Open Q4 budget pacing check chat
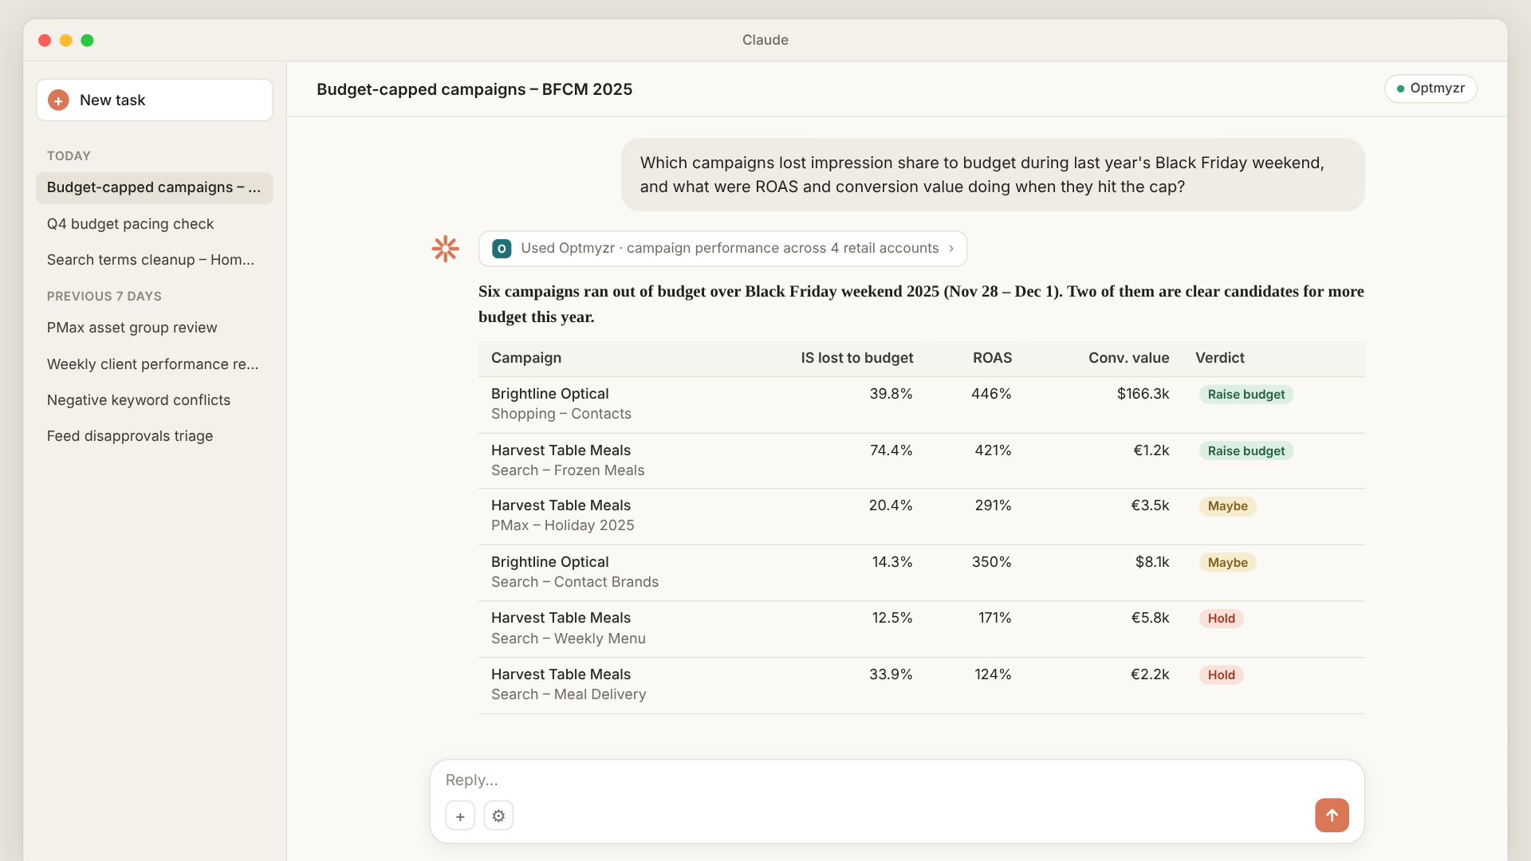 pos(155,224)
